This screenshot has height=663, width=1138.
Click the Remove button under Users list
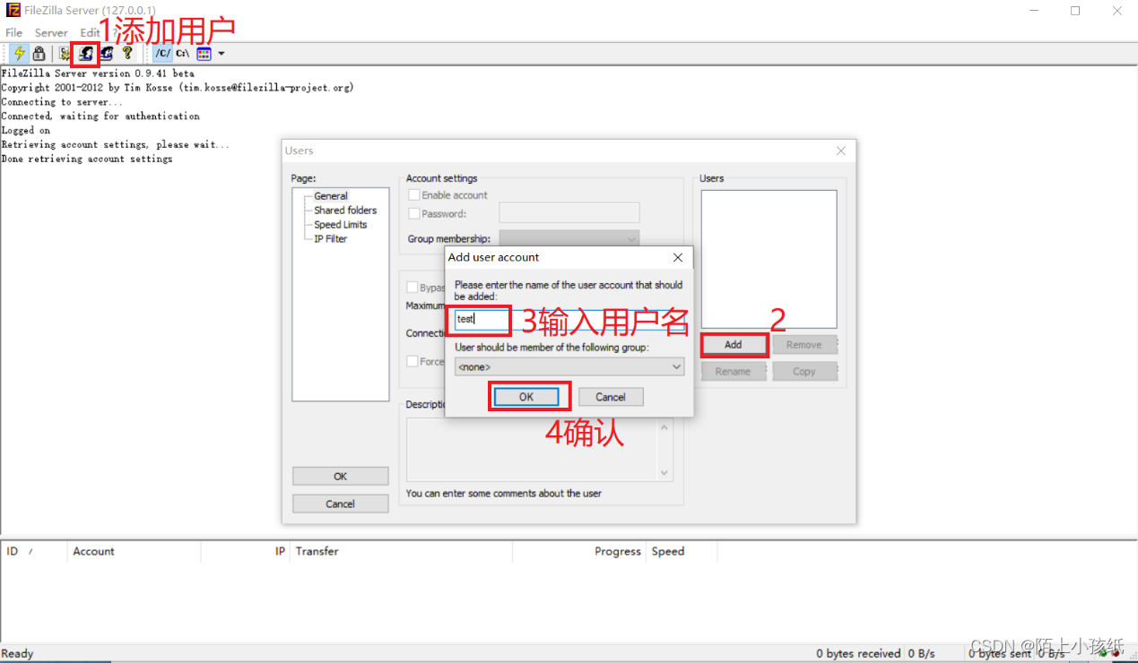(804, 344)
